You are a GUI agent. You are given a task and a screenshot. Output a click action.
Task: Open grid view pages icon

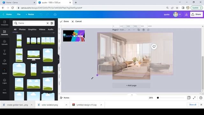pos(189,98)
